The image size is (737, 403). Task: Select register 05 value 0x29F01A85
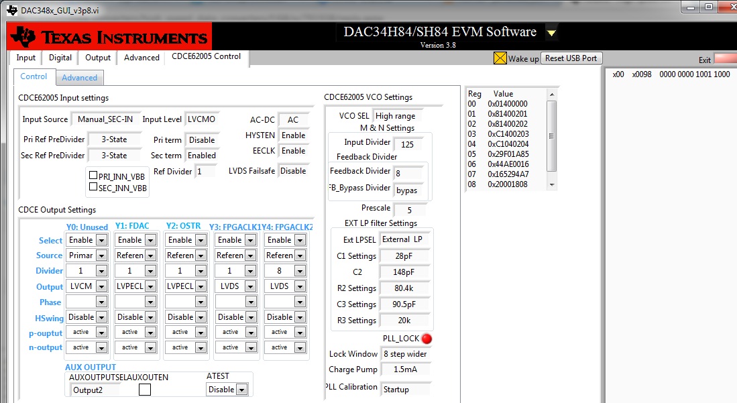click(508, 154)
